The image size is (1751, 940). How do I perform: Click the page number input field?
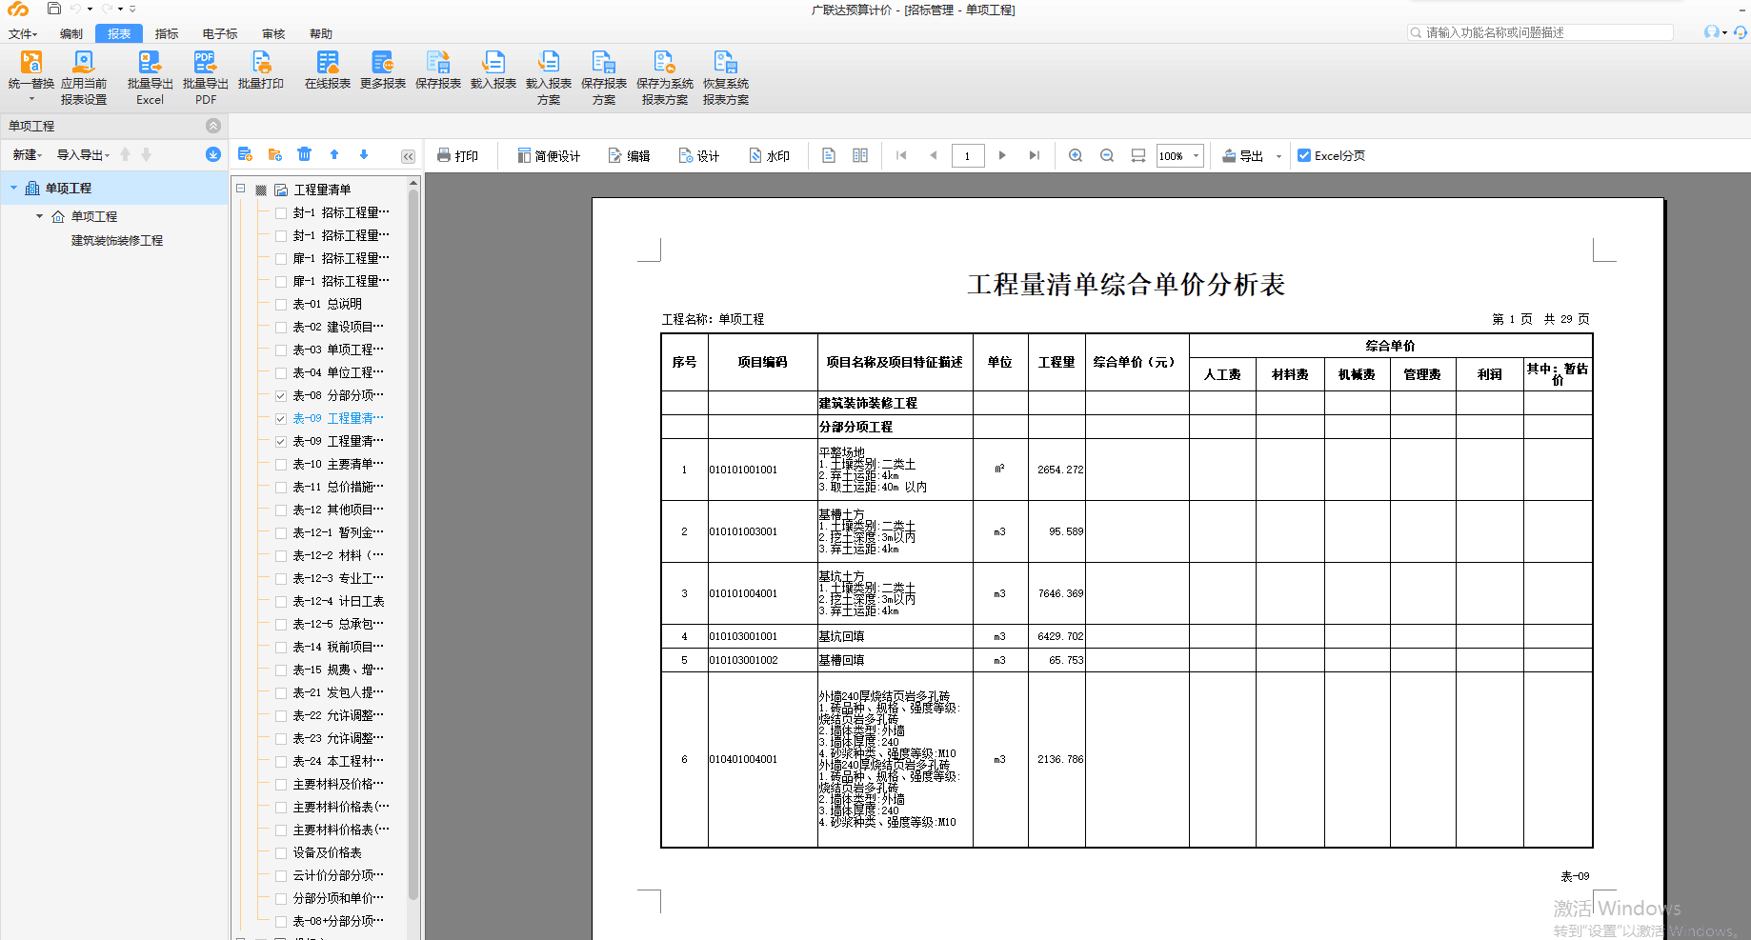pyautogui.click(x=968, y=156)
